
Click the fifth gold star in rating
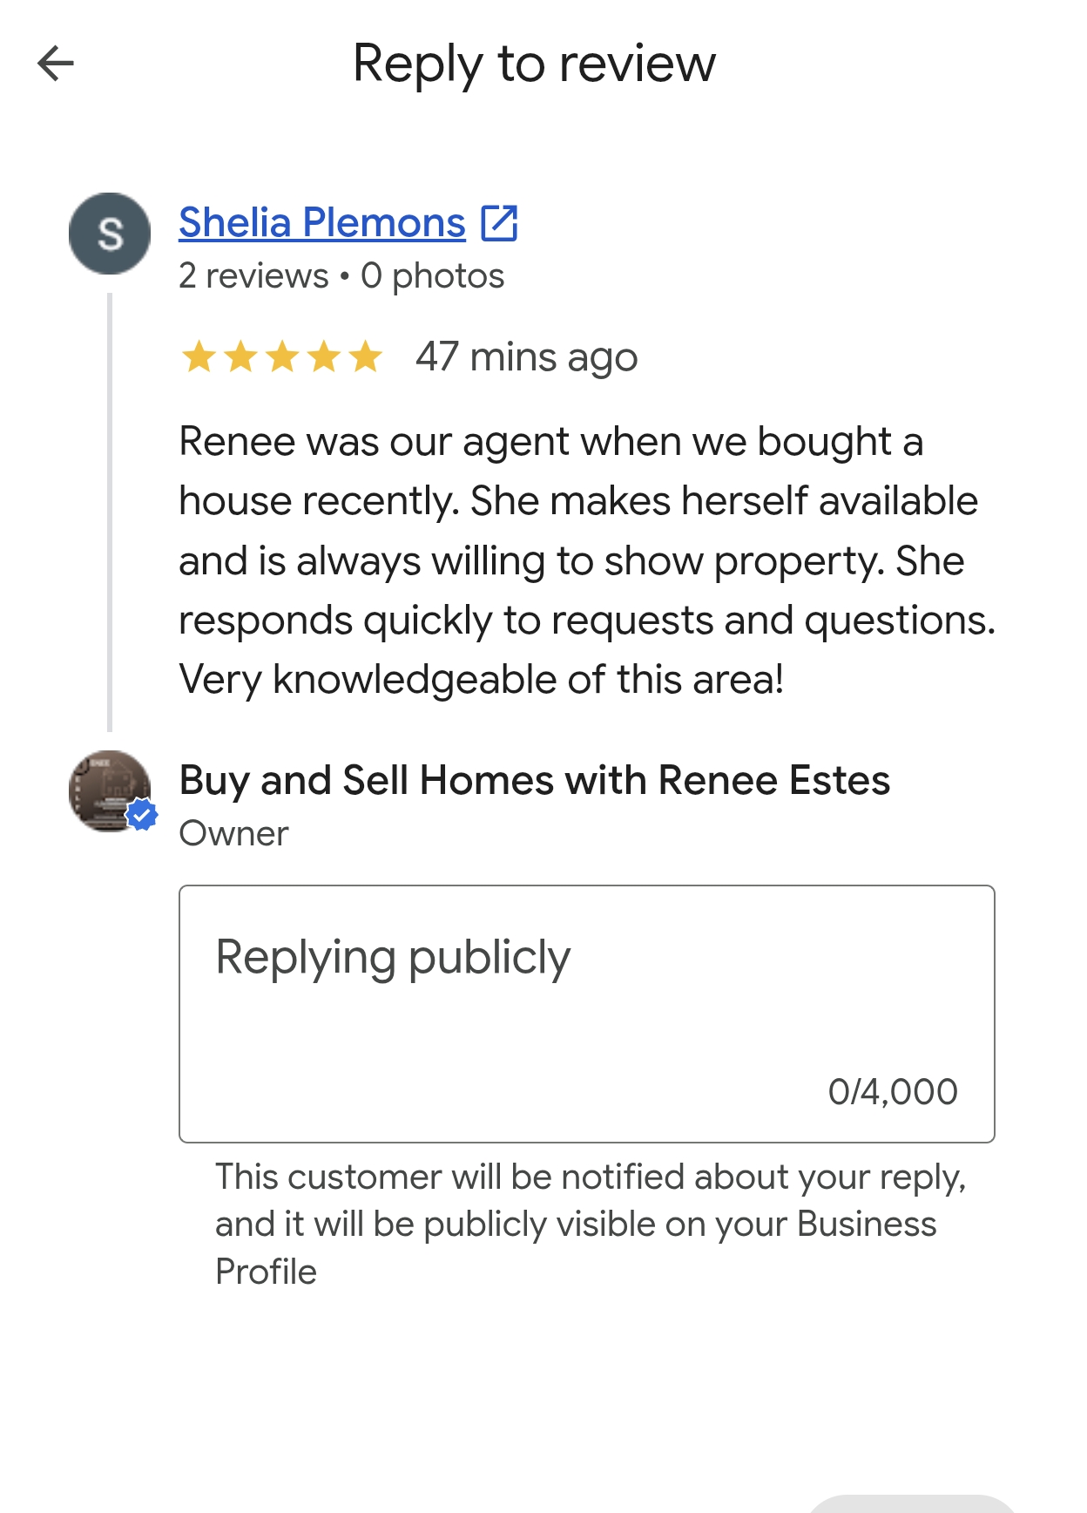coord(366,357)
